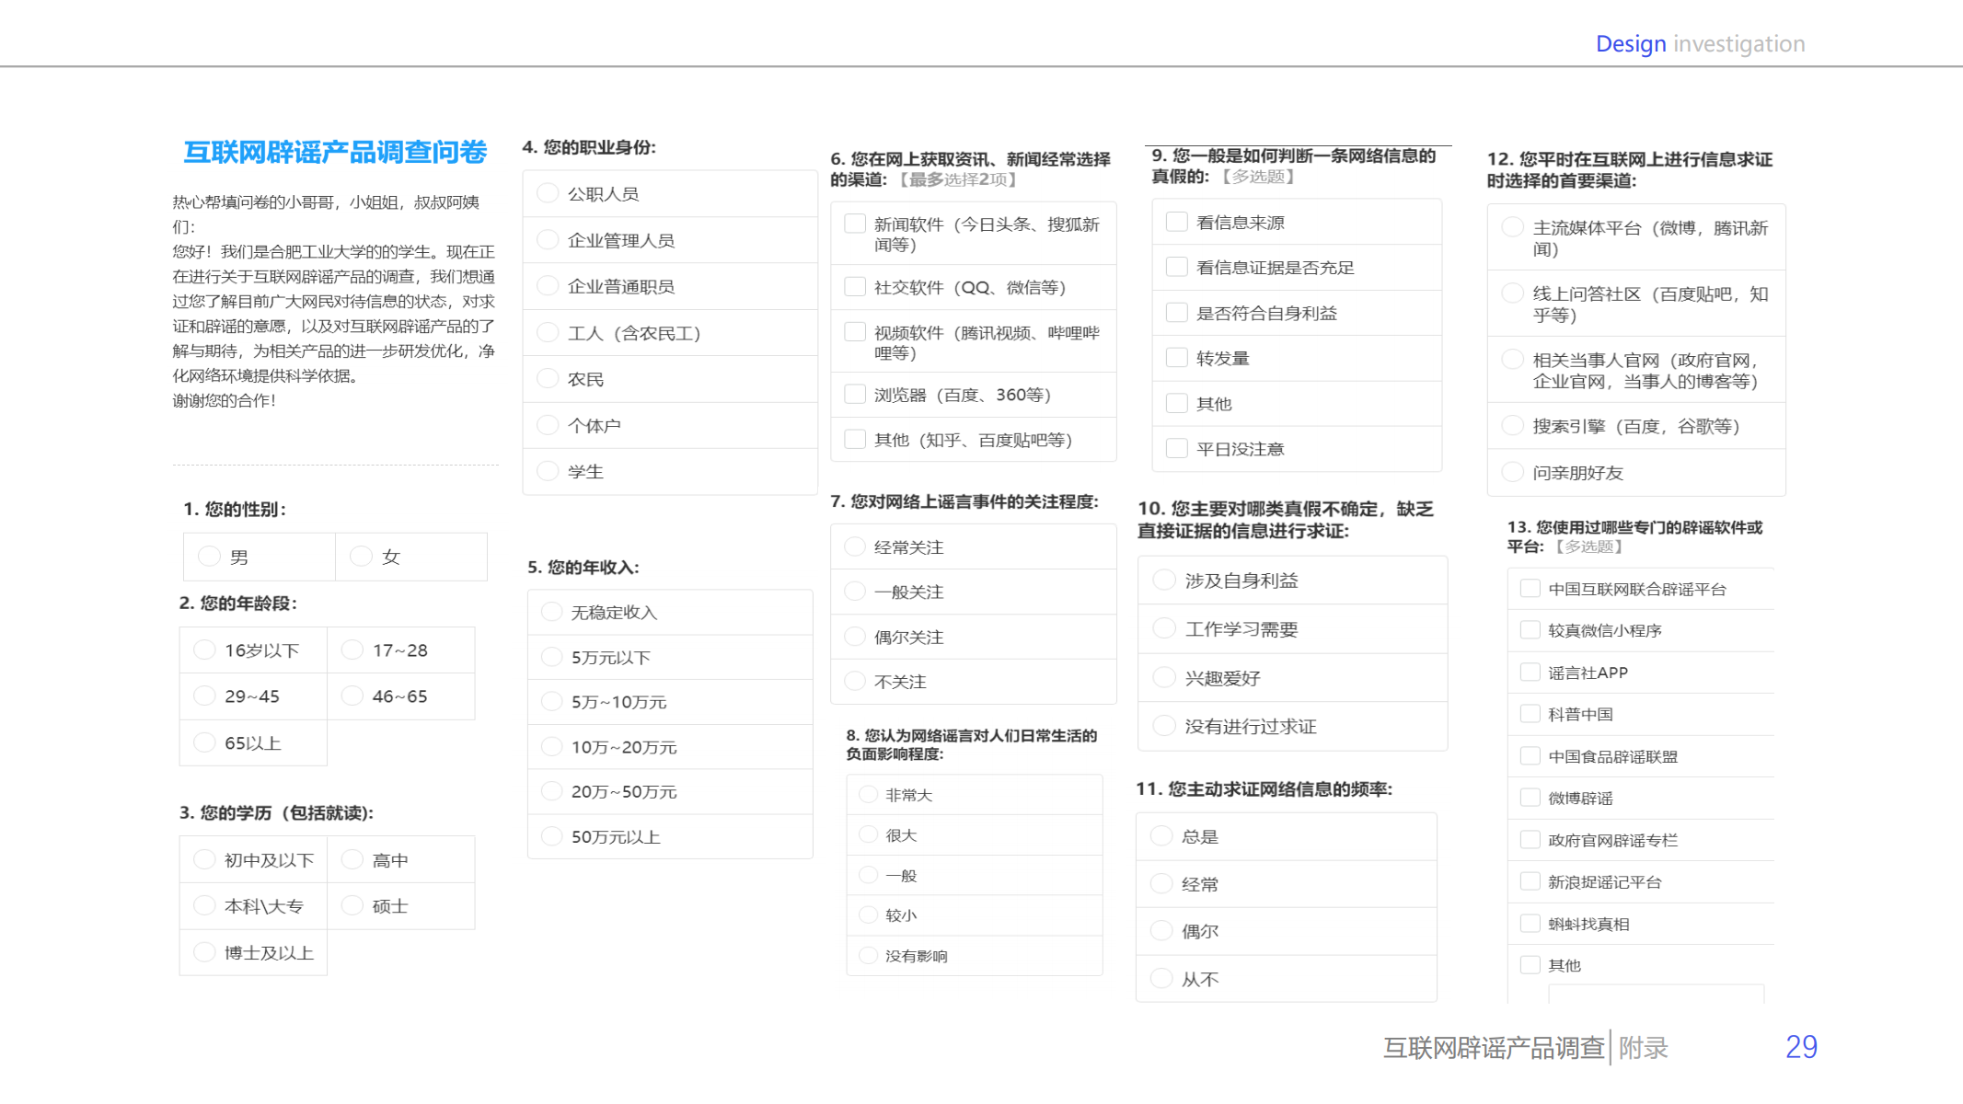The image size is (1963, 1104).
Task: Click the questionnaire title 互联网辟谣产品调查问卷
Action: pos(335,152)
